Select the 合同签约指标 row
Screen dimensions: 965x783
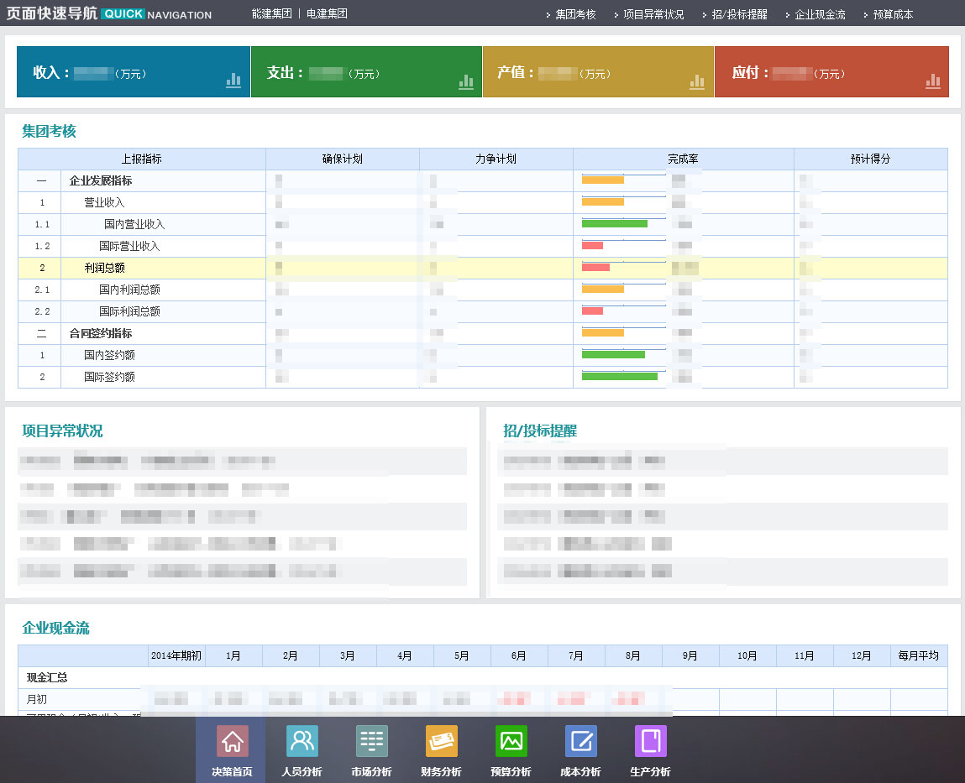(x=100, y=334)
